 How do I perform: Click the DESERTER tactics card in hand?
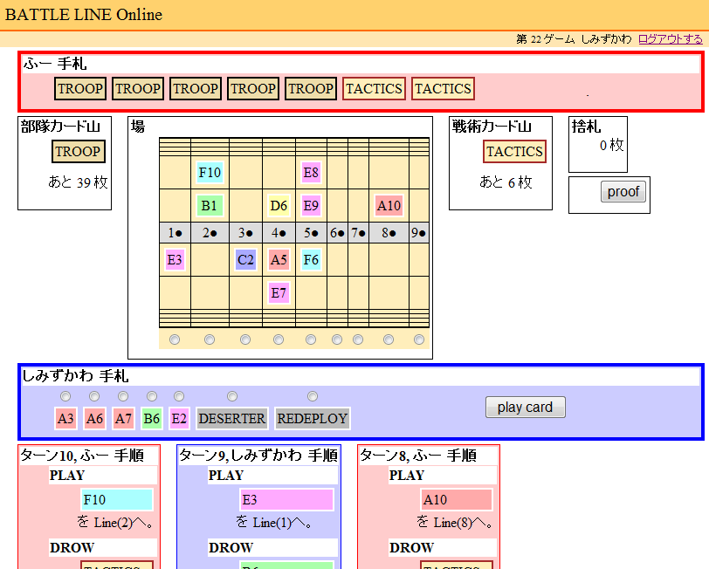(x=232, y=419)
